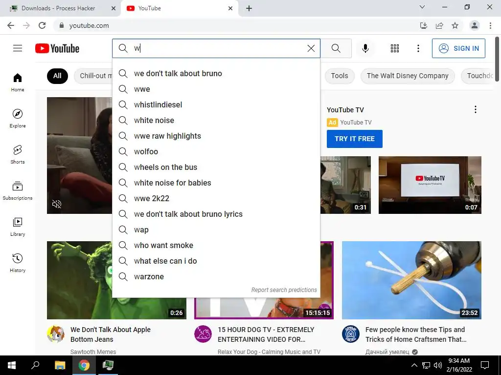Reload the current page
Image resolution: width=501 pixels, height=375 pixels.
point(42,25)
